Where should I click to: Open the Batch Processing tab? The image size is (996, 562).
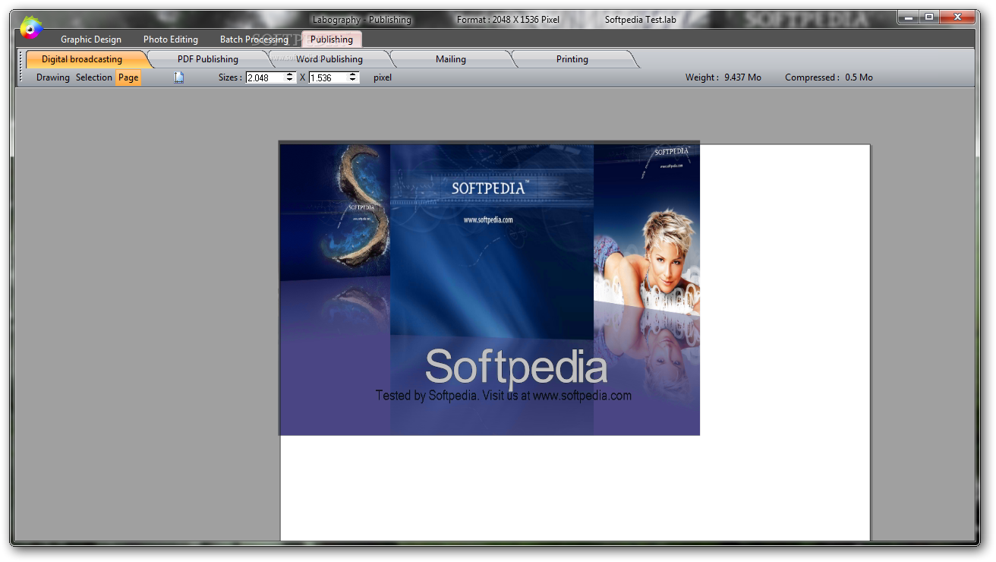point(254,39)
